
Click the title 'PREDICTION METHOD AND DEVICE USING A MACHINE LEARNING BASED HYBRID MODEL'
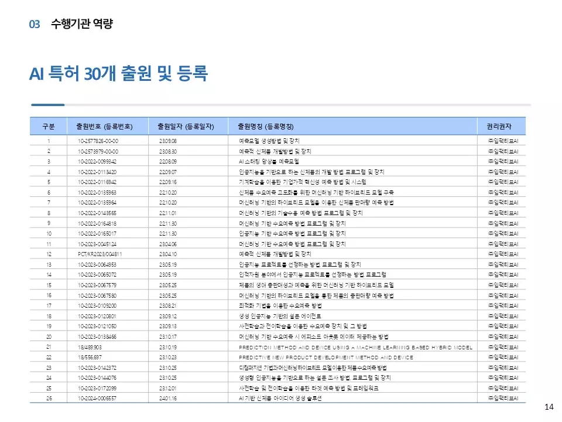click(x=355, y=348)
